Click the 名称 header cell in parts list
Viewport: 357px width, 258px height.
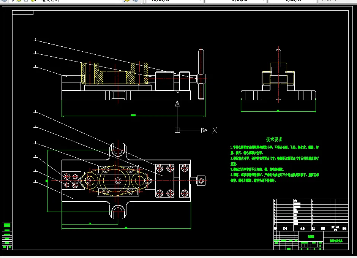(x=302, y=228)
